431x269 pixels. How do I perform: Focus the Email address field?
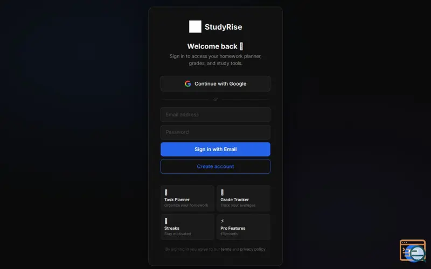pyautogui.click(x=215, y=115)
